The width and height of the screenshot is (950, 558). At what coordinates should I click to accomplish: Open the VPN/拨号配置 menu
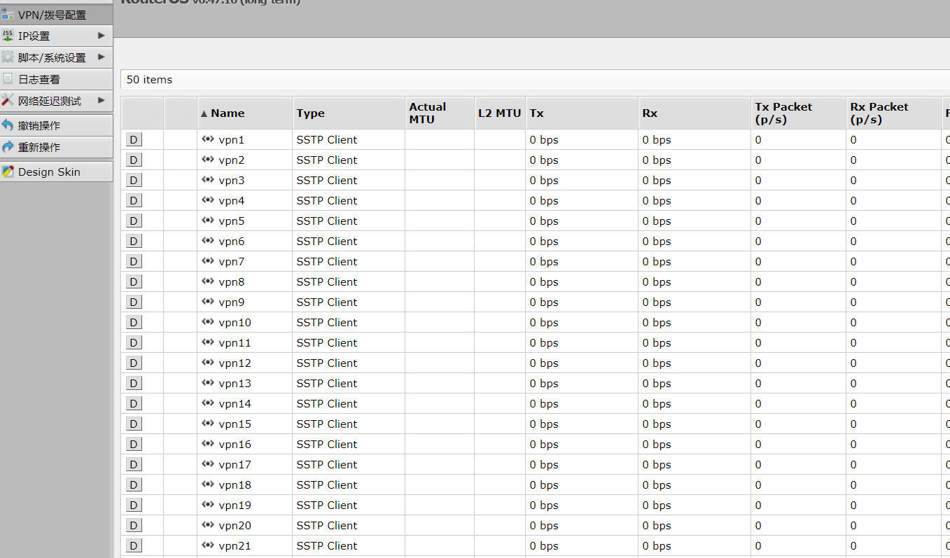pos(56,14)
